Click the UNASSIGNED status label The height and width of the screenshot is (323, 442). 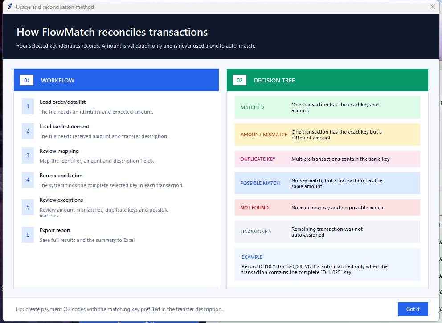point(256,232)
